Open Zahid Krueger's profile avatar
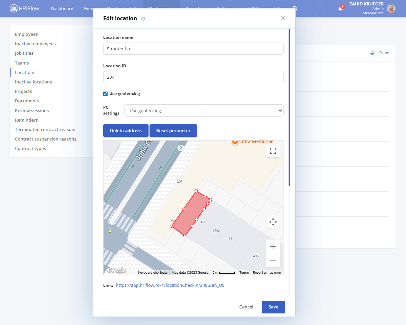The height and width of the screenshot is (325, 406). (391, 8)
